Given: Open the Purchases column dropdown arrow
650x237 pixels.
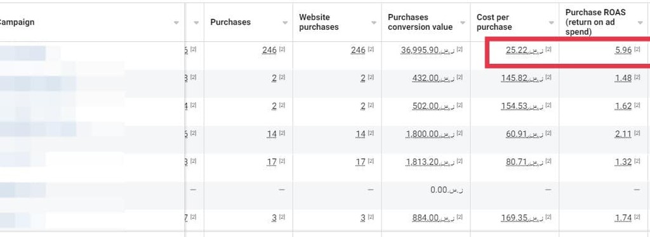Looking at the screenshot, I should pyautogui.click(x=285, y=23).
